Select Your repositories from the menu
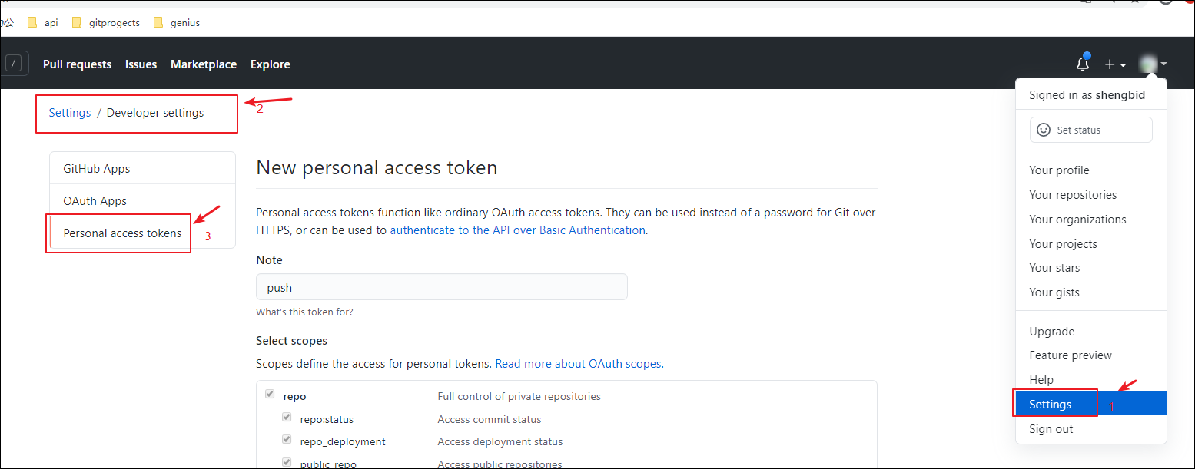1195x469 pixels. [x=1073, y=194]
